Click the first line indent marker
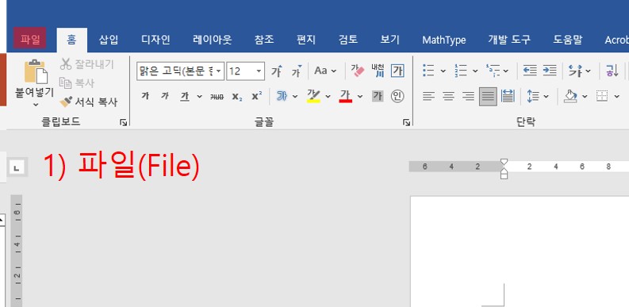 504,162
